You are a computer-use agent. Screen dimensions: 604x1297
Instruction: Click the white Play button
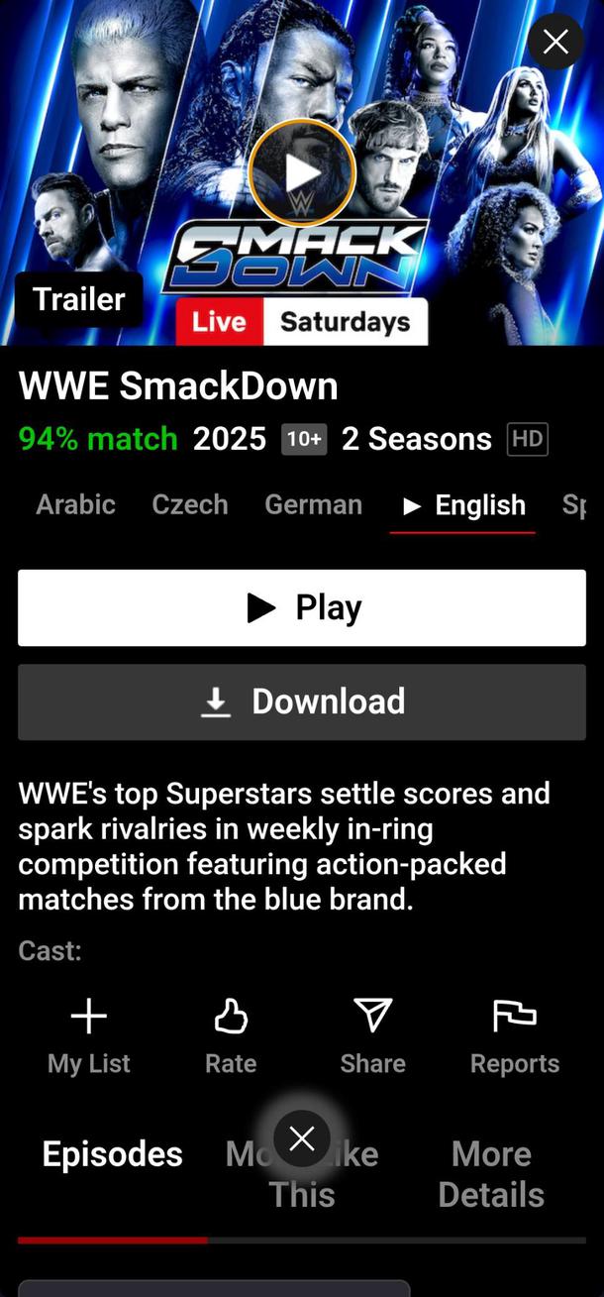click(302, 607)
